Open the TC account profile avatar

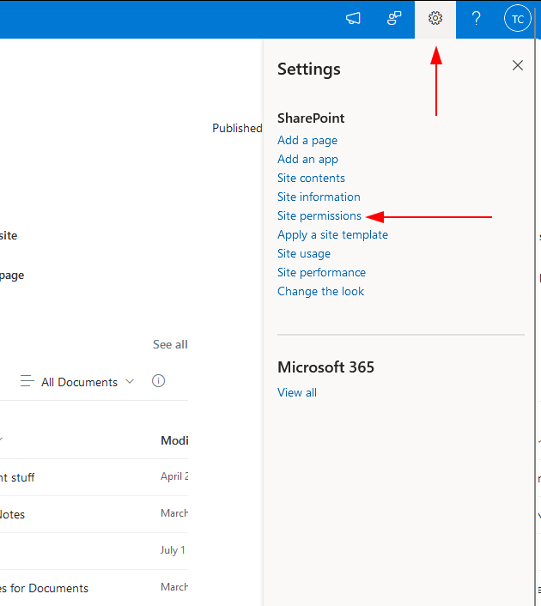pyautogui.click(x=518, y=19)
